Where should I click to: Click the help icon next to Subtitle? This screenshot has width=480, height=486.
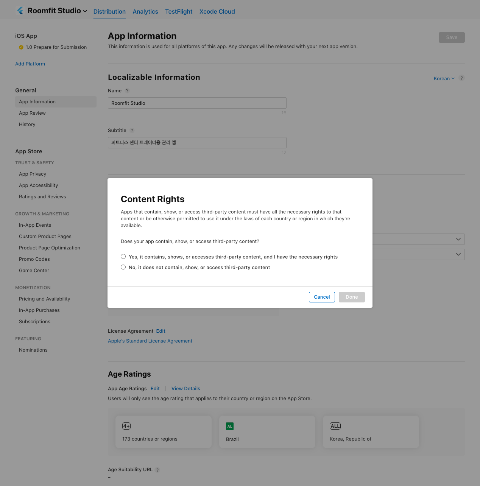132,131
